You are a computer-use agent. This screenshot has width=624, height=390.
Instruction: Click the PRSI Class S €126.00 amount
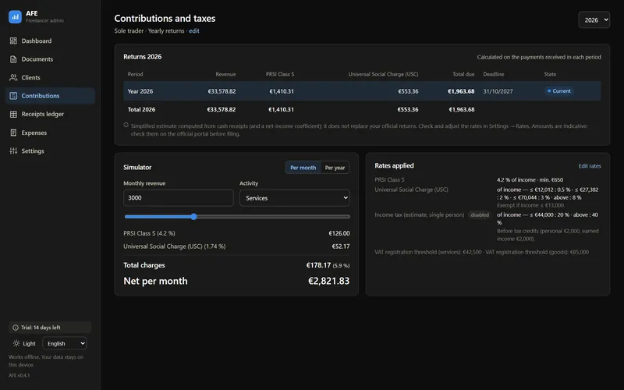[x=339, y=233]
